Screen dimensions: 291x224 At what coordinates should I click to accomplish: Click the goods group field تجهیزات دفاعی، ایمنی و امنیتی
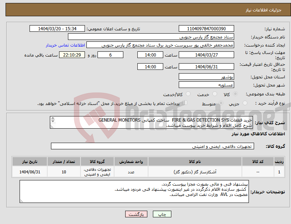153,146
